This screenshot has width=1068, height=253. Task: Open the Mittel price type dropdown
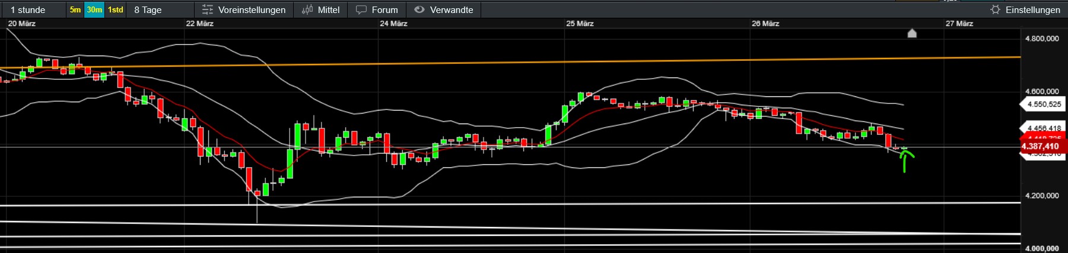(328, 9)
